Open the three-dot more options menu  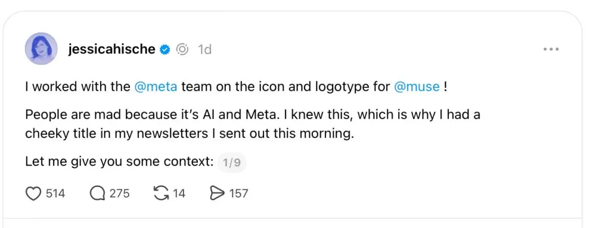[551, 49]
